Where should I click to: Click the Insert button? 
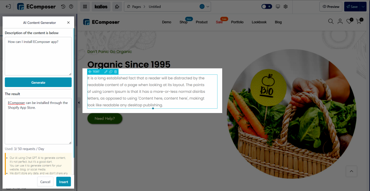click(x=64, y=182)
